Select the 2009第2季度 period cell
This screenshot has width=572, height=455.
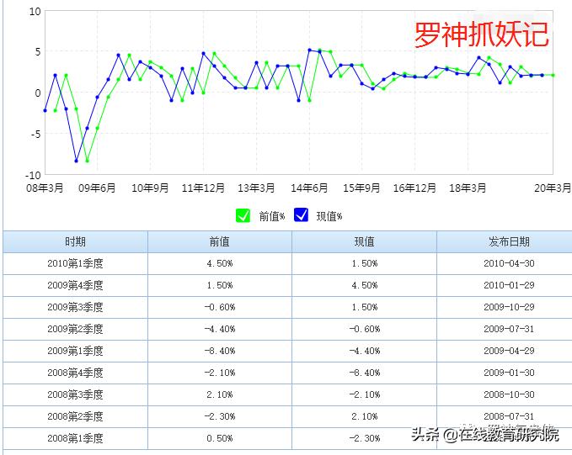coord(75,329)
